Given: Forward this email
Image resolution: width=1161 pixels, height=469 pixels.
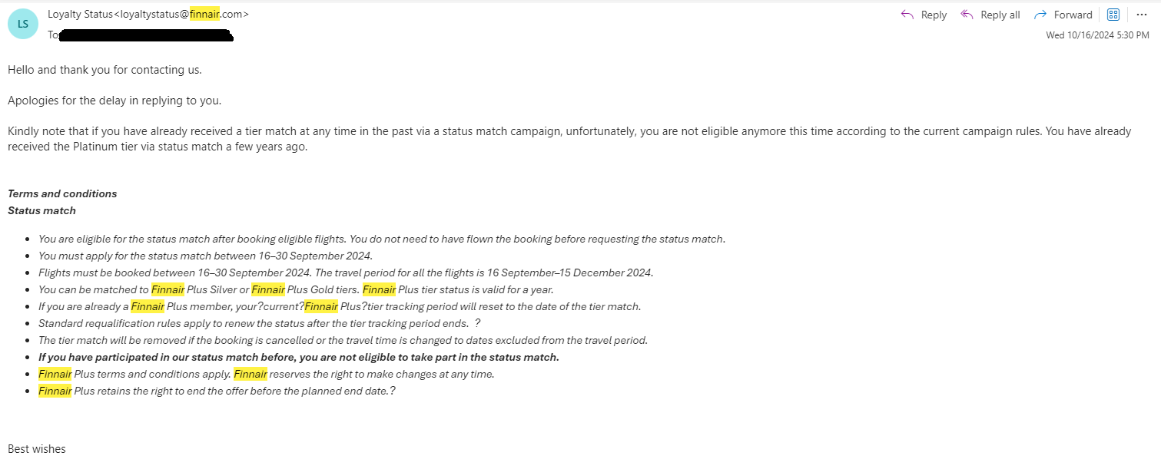Looking at the screenshot, I should pyautogui.click(x=1063, y=15).
